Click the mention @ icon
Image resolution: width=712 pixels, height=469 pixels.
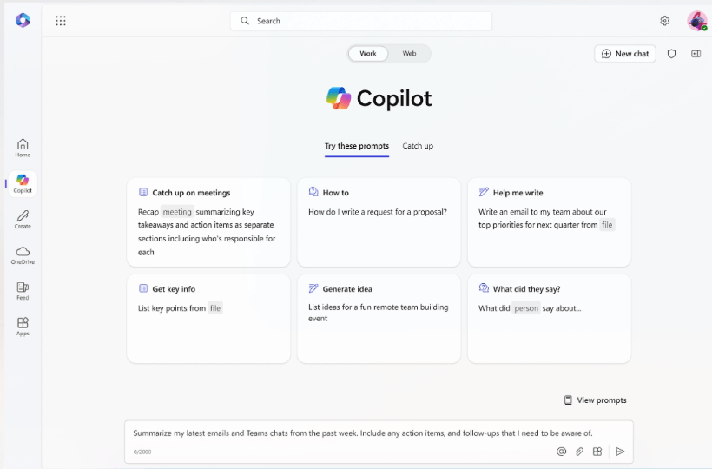(561, 452)
